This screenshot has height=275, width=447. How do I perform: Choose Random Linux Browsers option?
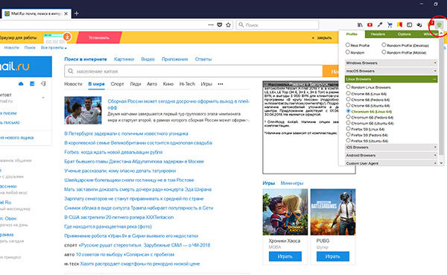pyautogui.click(x=348, y=86)
